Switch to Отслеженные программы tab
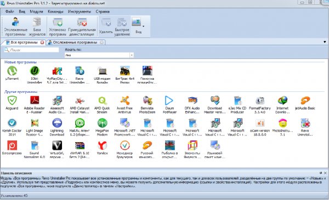This screenshot has height=200, width=329. [75, 42]
